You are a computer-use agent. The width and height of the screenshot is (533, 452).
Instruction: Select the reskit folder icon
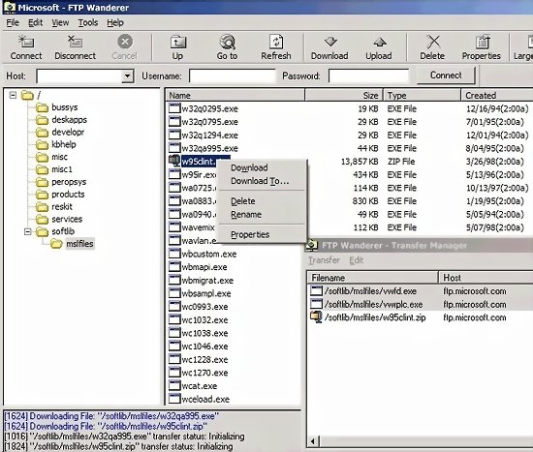point(42,207)
